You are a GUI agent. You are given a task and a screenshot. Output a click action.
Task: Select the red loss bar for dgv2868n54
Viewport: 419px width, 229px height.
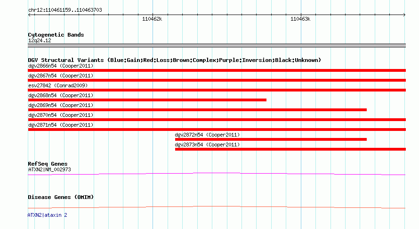coord(147,100)
